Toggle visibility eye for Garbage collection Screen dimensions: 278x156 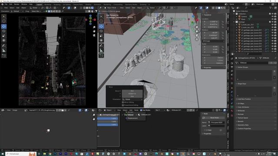tap(272, 22)
